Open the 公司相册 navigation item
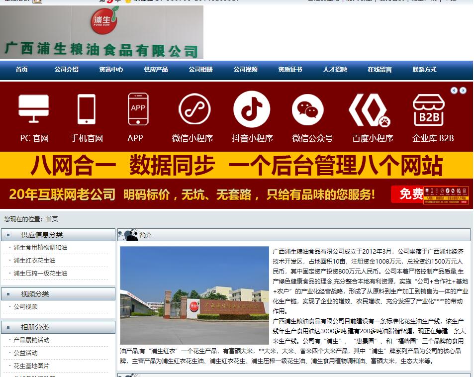474x377 pixels. point(201,70)
